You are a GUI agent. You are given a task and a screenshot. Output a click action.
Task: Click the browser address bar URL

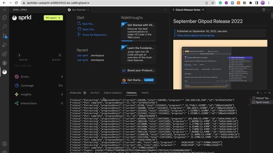(x=58, y=3)
